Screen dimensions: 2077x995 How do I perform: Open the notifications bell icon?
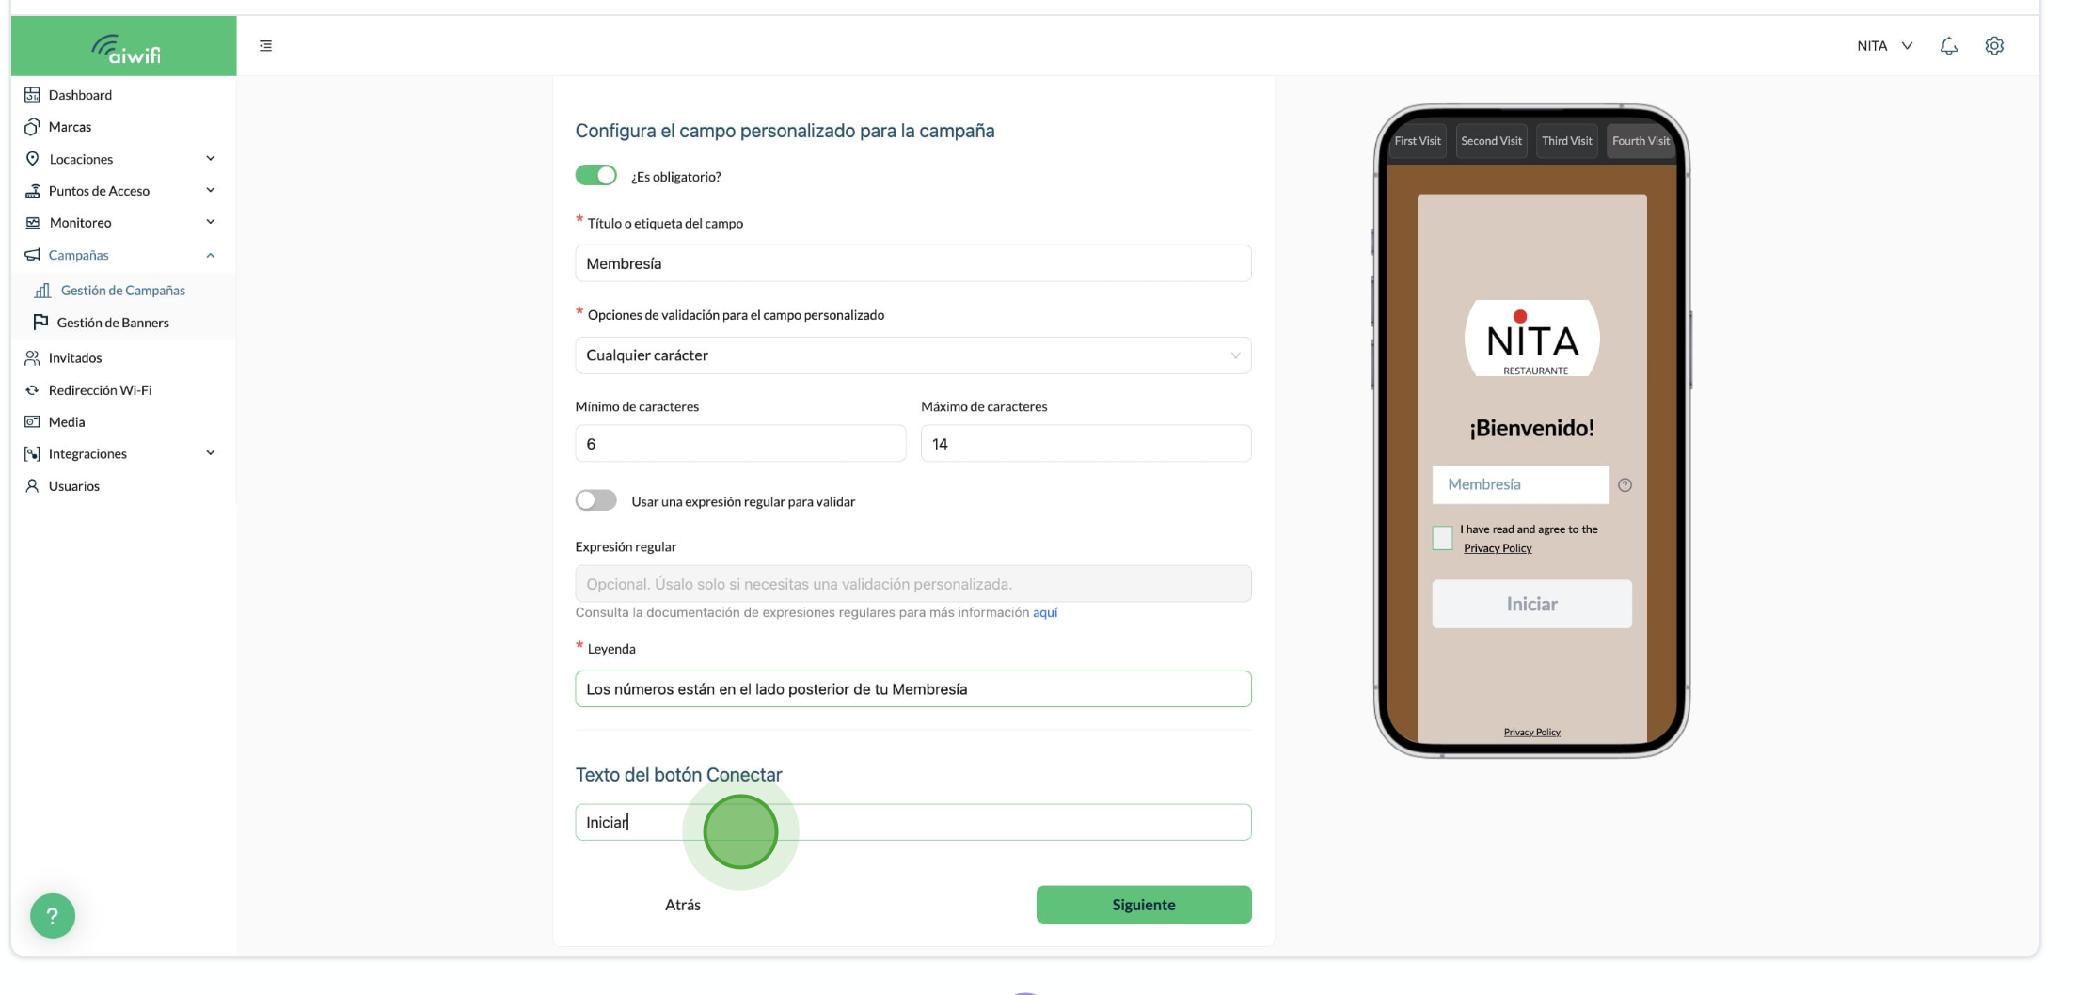coord(1948,45)
